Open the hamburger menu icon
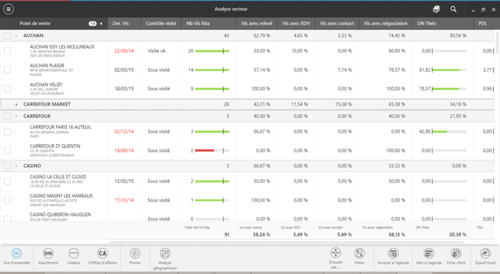The height and width of the screenshot is (274, 500). point(8,9)
